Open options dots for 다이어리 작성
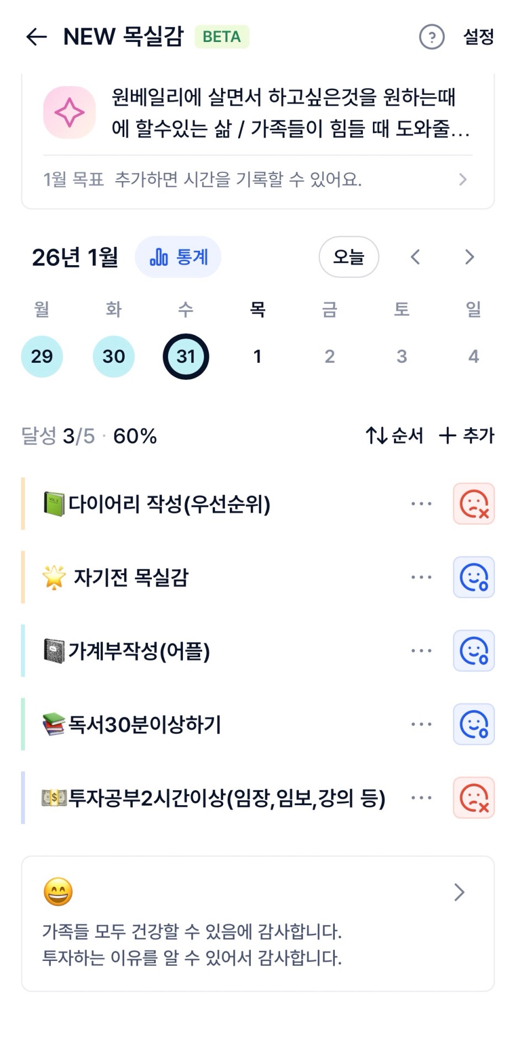This screenshot has height=1041, width=516. pyautogui.click(x=421, y=504)
